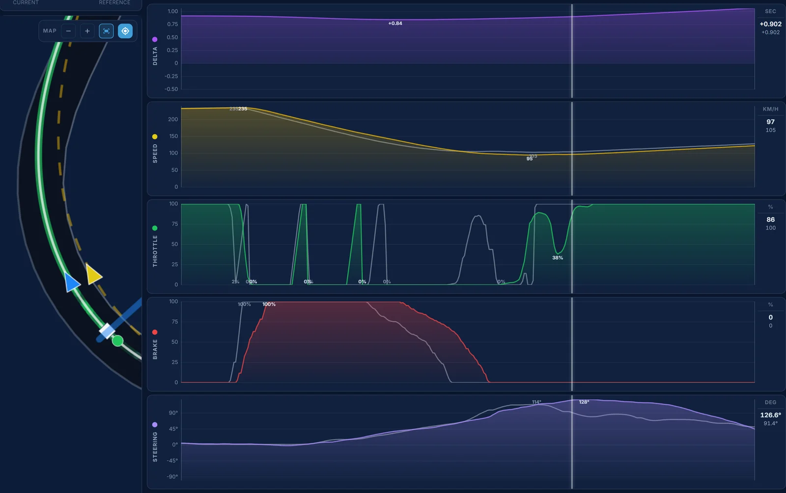Click the lavender Steering channel dot
Image resolution: width=786 pixels, height=493 pixels.
155,425
